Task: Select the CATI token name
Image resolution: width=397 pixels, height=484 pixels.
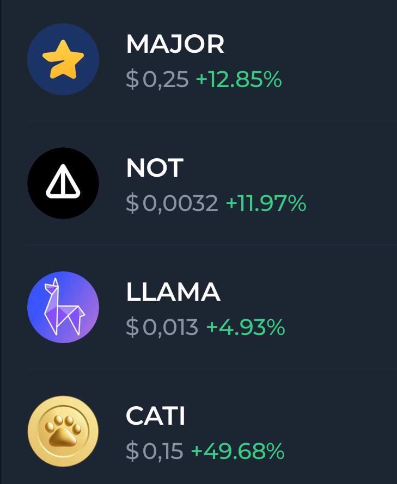Action: (156, 416)
